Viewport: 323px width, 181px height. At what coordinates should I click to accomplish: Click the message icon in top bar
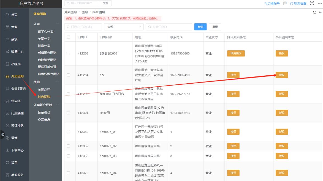coord(285,3)
